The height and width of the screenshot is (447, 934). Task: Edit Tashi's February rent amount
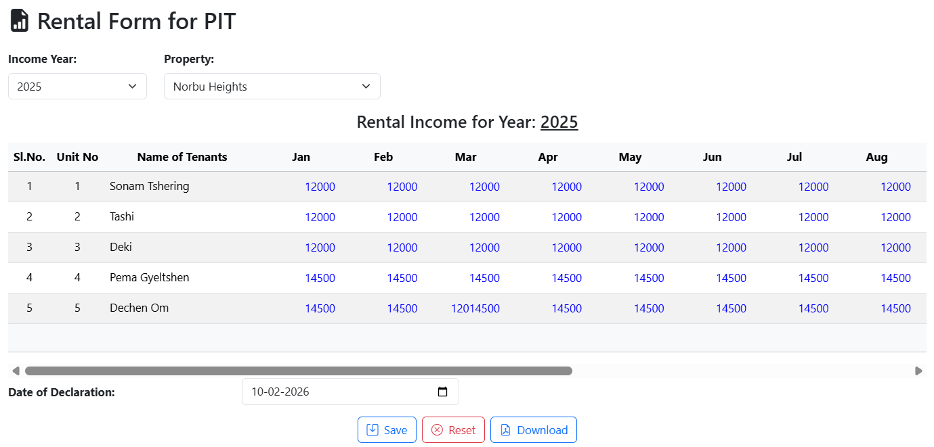pos(402,217)
